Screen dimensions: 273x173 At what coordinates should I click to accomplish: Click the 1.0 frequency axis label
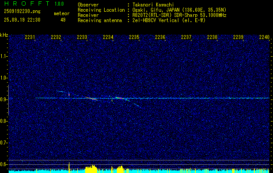3,78
